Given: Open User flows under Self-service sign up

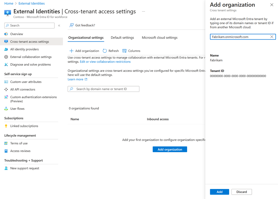Looking at the screenshot, I should [18, 109].
